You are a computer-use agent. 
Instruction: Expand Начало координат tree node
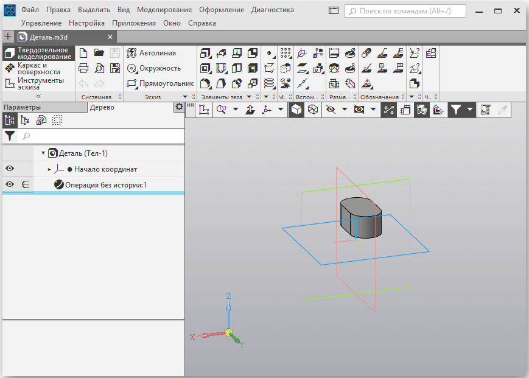pos(49,169)
